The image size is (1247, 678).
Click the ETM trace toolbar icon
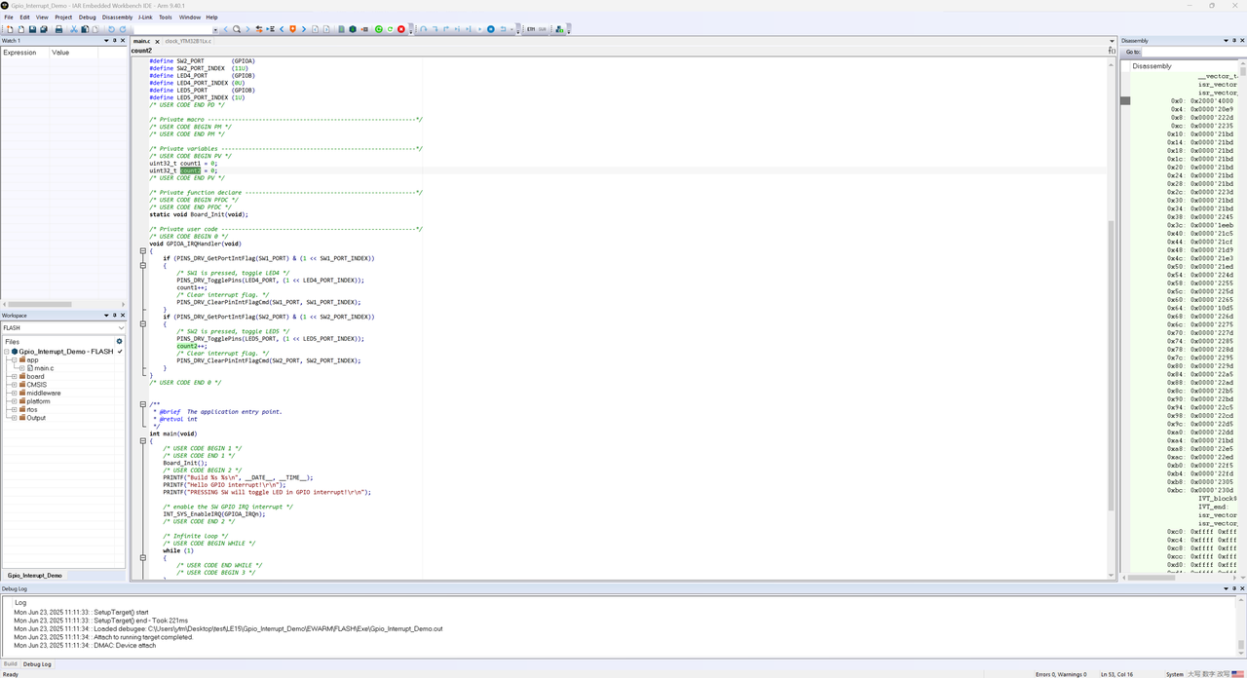(x=531, y=29)
